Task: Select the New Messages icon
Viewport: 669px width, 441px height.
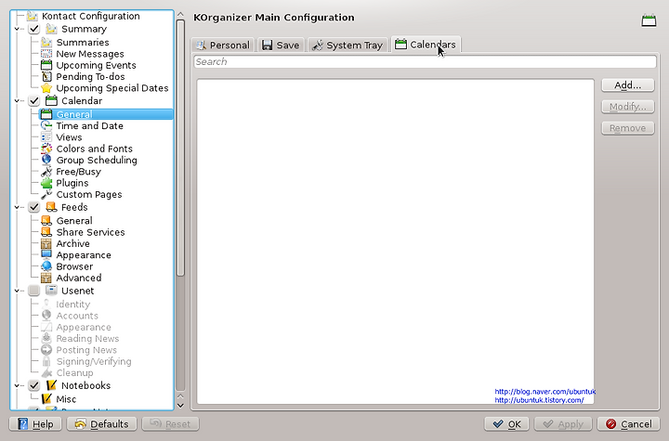Action: point(46,54)
